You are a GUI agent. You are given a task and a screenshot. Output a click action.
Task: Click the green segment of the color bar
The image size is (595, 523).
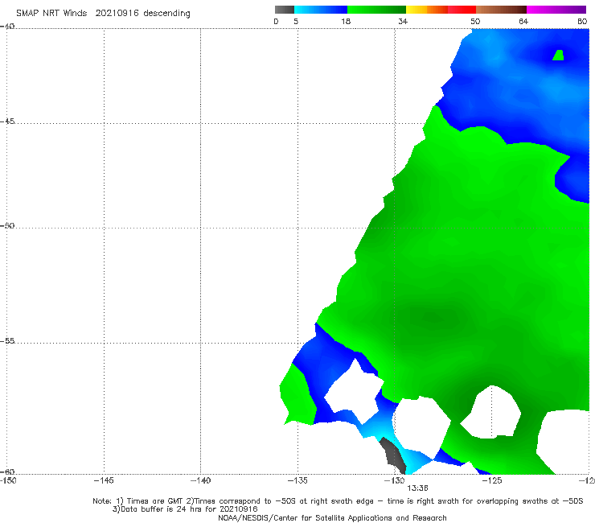coord(376,10)
